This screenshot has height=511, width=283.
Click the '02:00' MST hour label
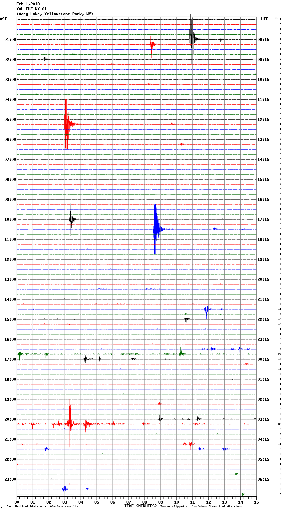tap(10, 59)
